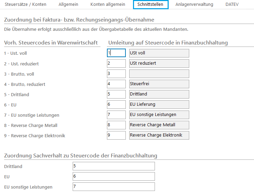Click the code field for Ust. reduziert
This screenshot has width=254, height=193.
pyautogui.click(x=116, y=63)
